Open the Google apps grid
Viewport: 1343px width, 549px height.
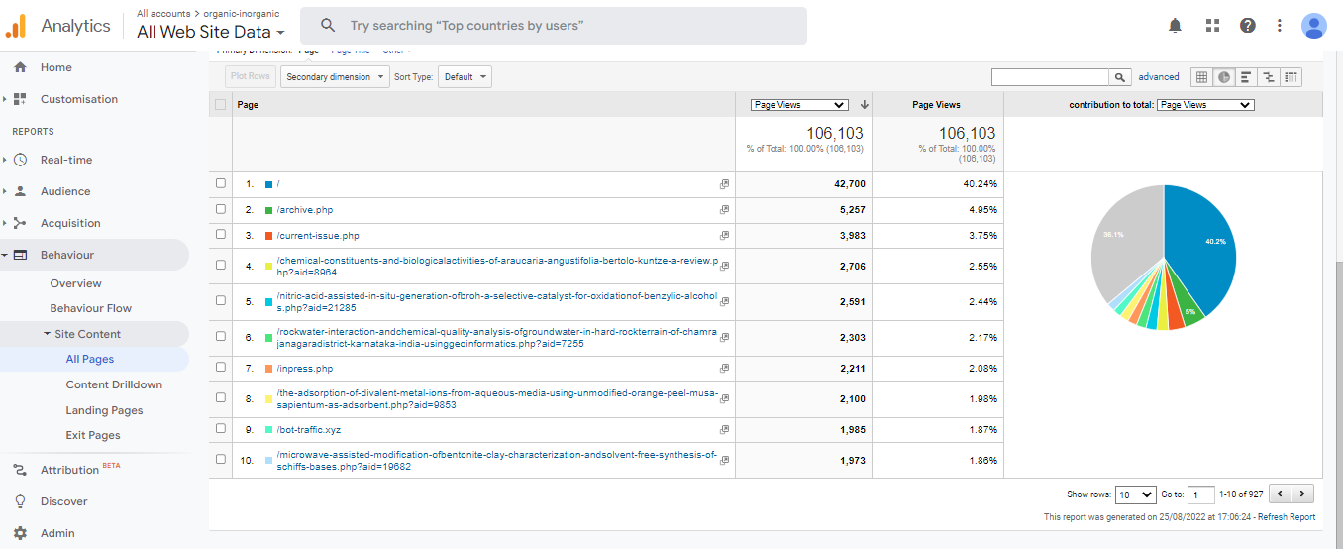tap(1212, 26)
